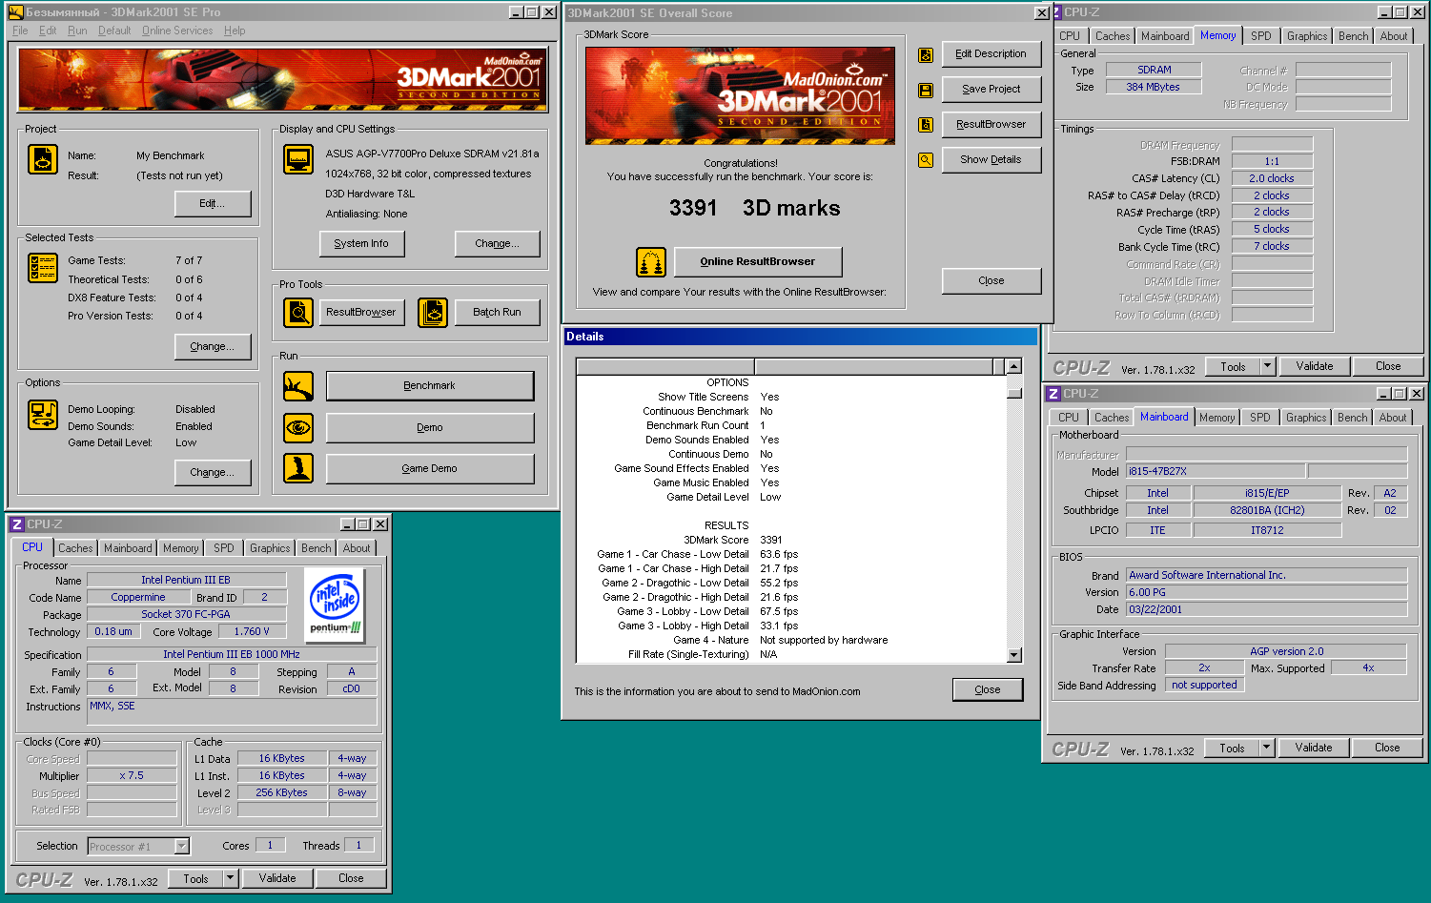The height and width of the screenshot is (903, 1431).
Task: Click the Z icon of the CPU-Z CPU window
Action: 17,524
